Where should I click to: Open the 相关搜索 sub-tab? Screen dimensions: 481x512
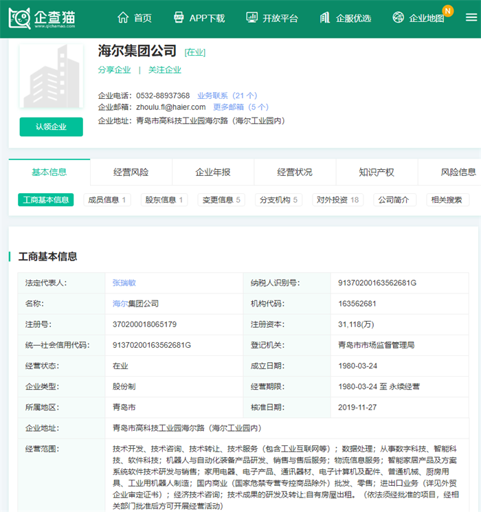[448, 200]
